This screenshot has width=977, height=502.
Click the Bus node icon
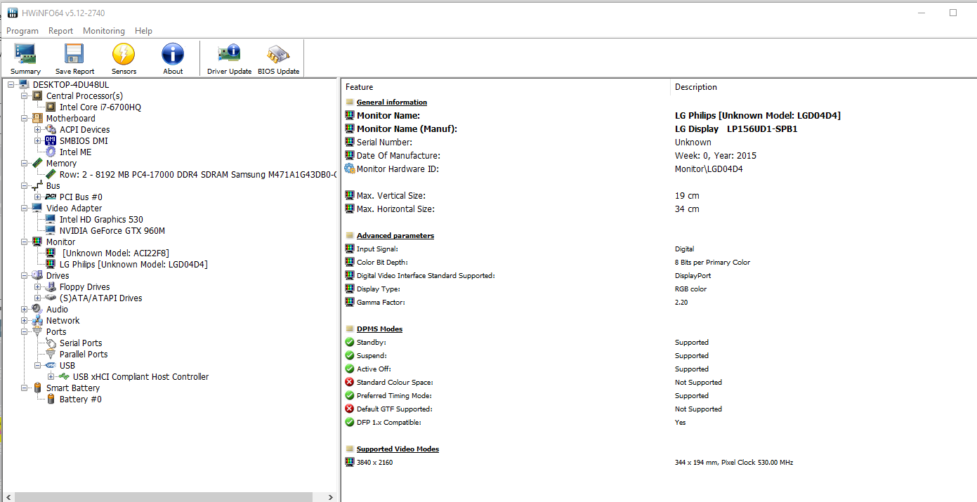click(x=37, y=185)
